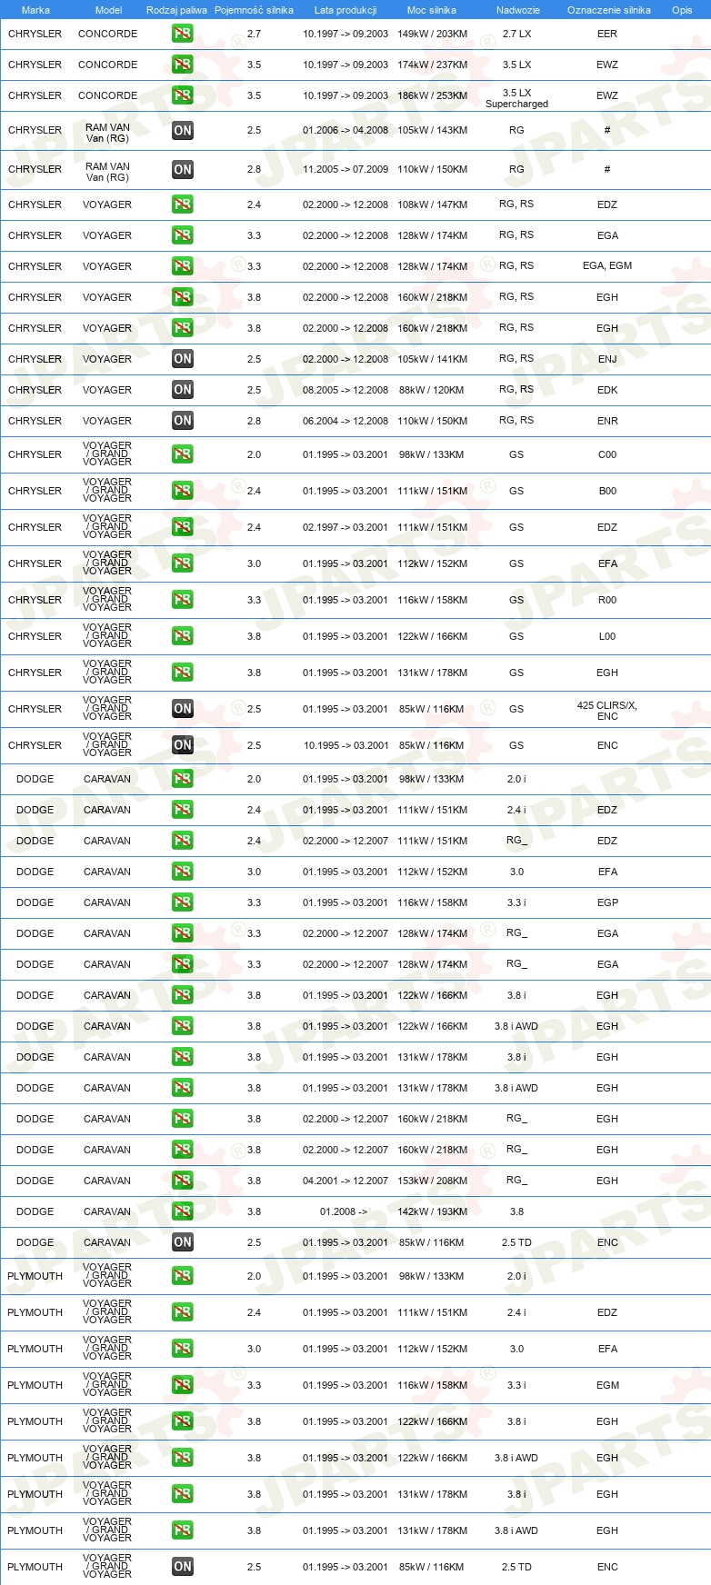Image resolution: width=711 pixels, height=1585 pixels.
Task: Click petrol icon in the R00 engine row
Action: (x=183, y=600)
